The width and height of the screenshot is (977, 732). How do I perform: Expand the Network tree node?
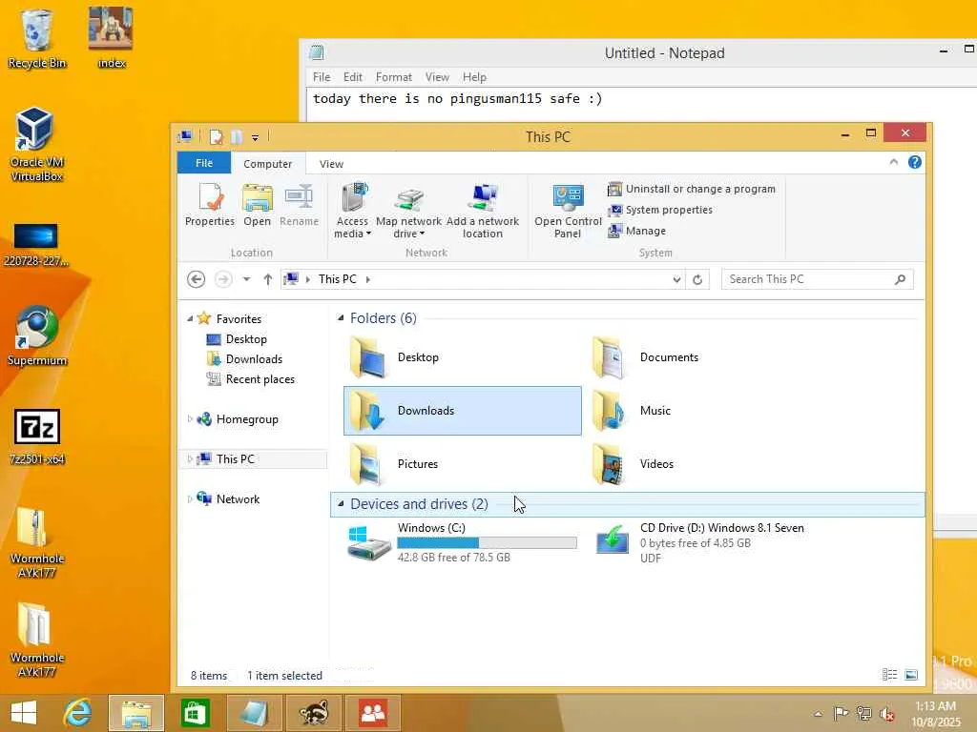click(190, 498)
